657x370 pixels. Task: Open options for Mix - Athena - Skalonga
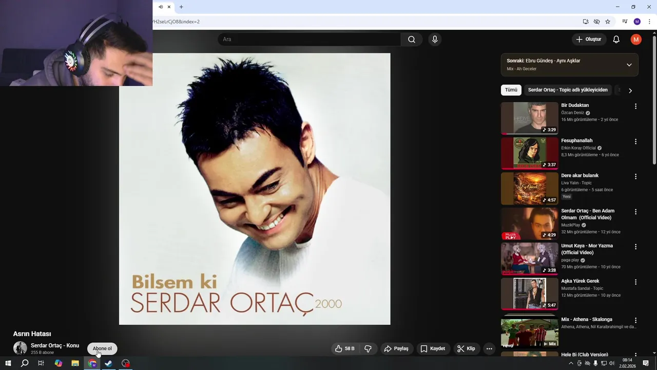tap(635, 320)
